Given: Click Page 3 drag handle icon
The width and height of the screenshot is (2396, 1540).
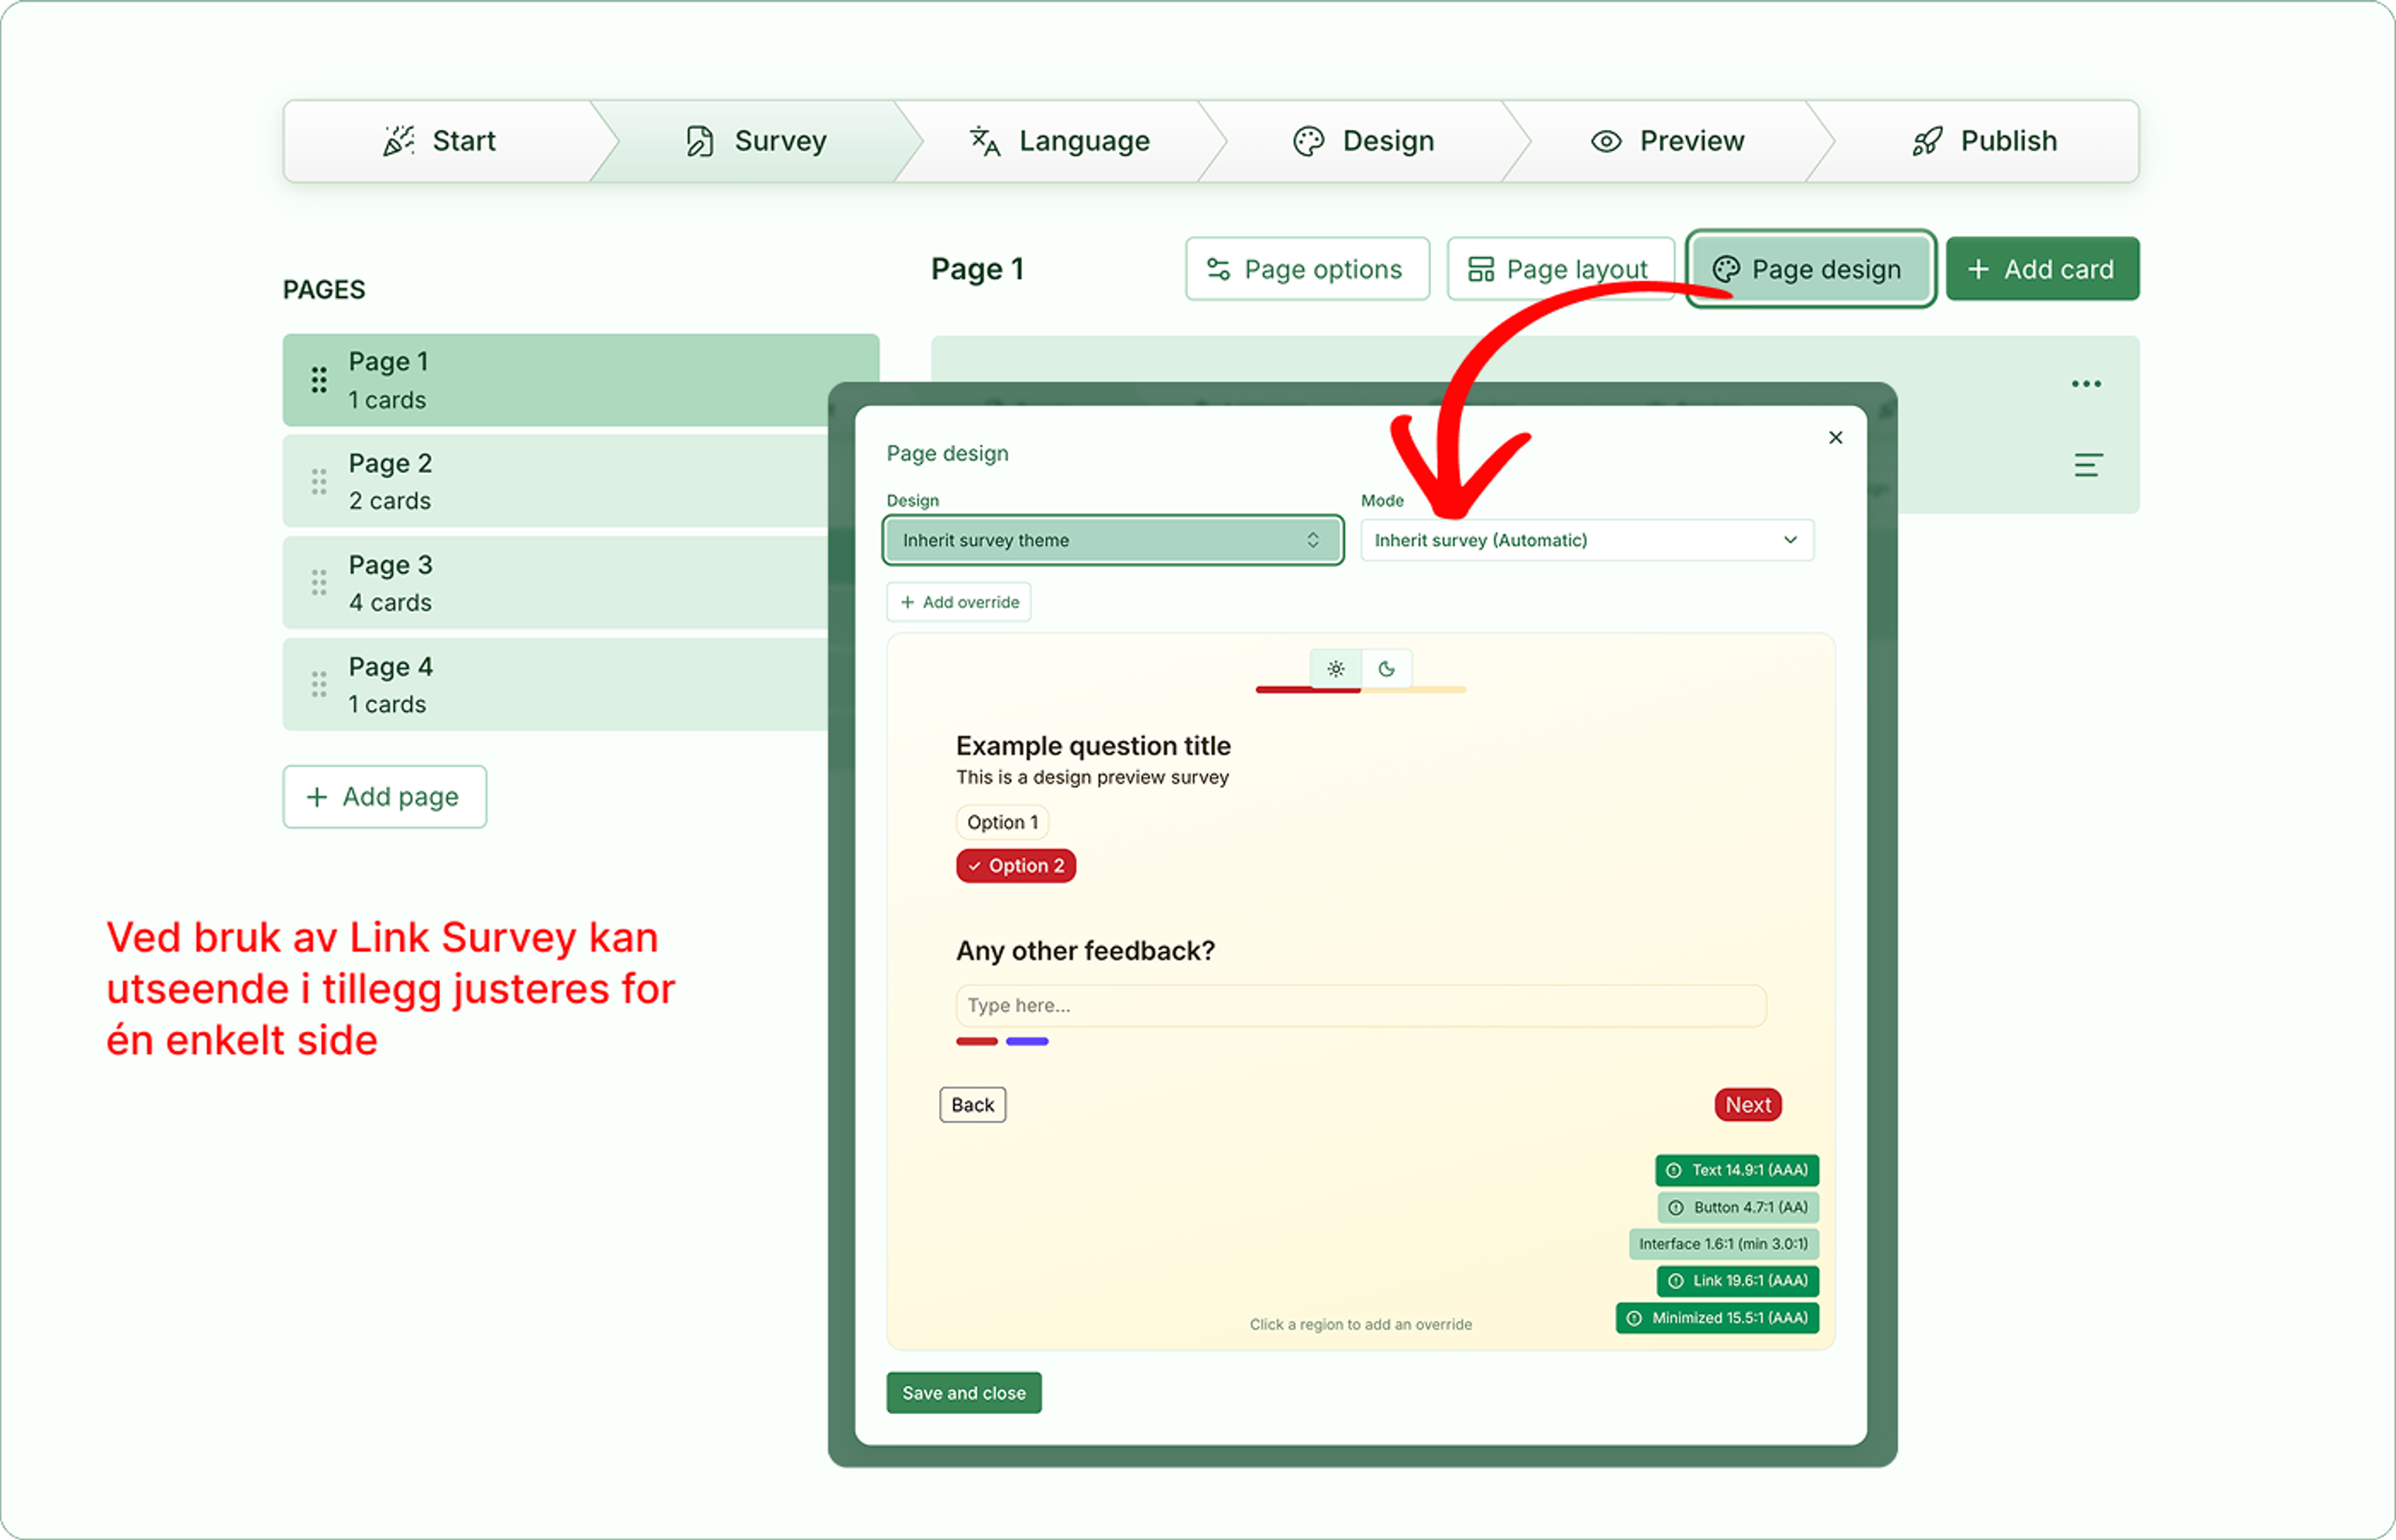Looking at the screenshot, I should 319,583.
